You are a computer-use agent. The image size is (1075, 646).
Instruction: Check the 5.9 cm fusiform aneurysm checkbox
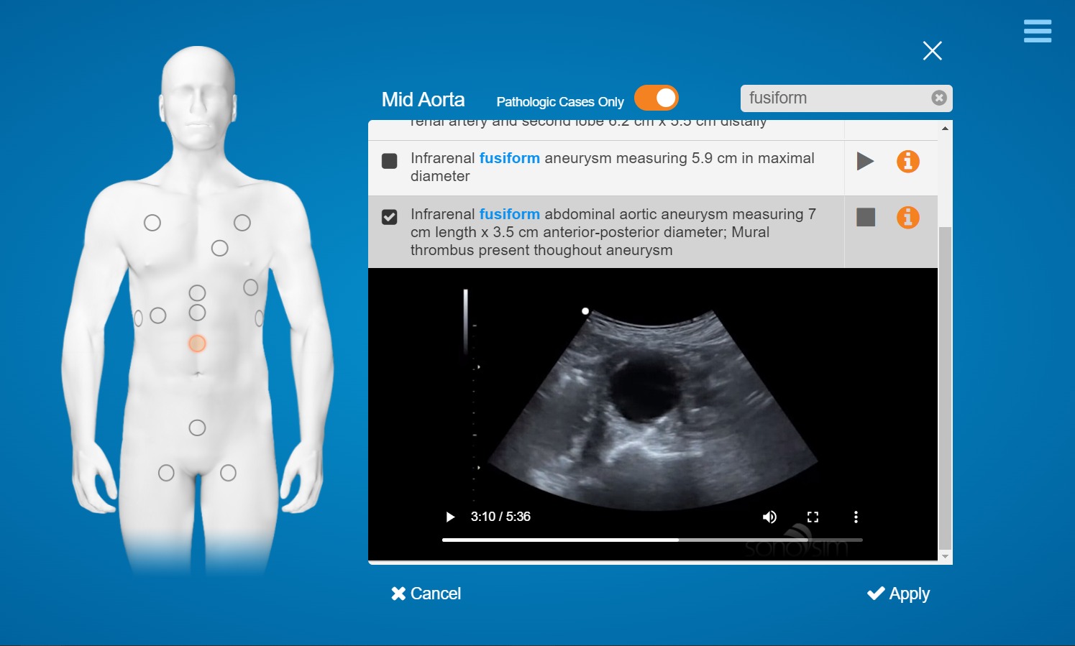(x=389, y=161)
